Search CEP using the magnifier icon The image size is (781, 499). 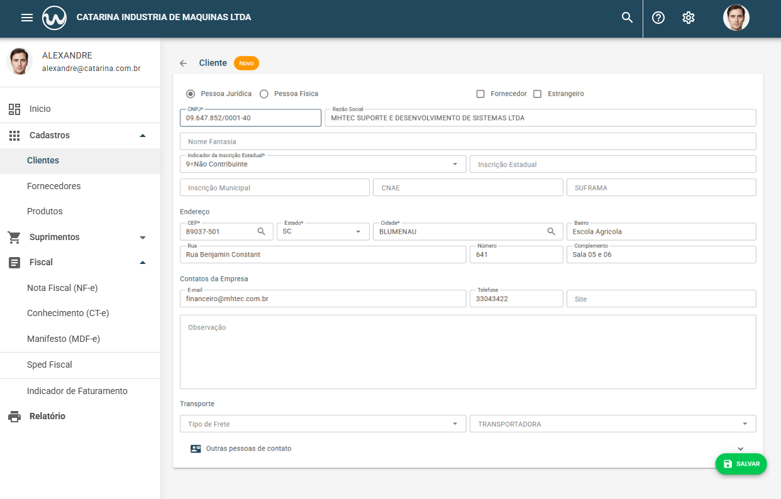point(262,231)
